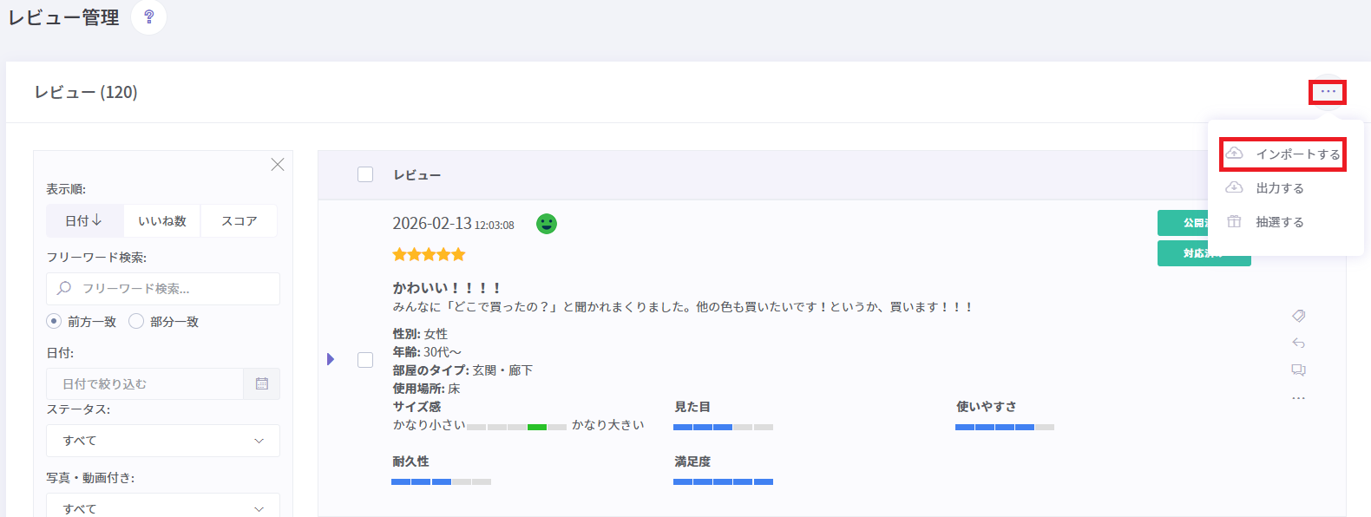Open the three-dot menu beside the review count

click(1328, 92)
